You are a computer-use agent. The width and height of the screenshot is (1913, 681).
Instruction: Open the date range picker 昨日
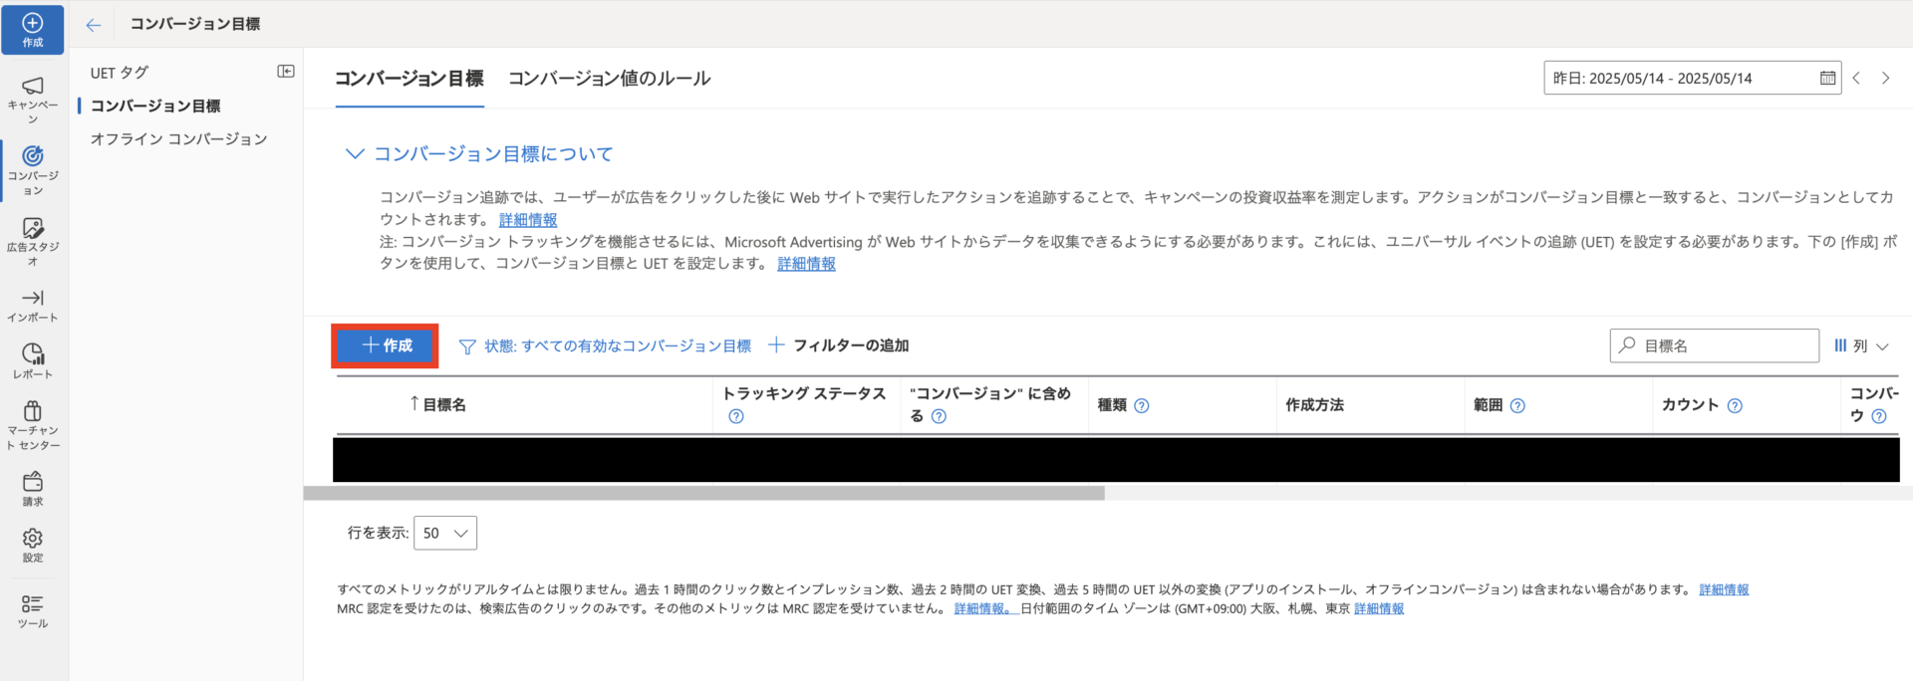[1692, 78]
